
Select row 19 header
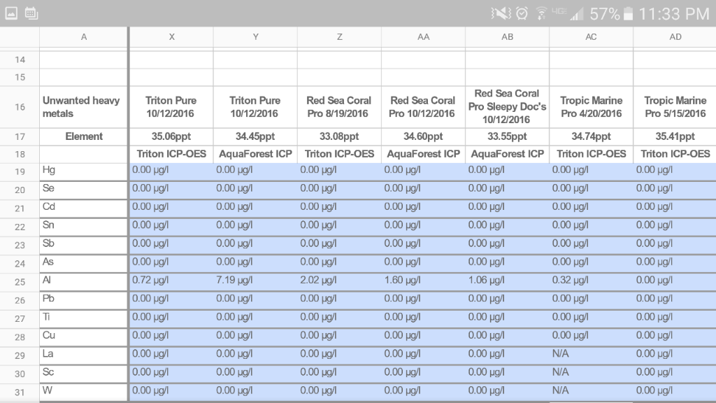(x=20, y=172)
